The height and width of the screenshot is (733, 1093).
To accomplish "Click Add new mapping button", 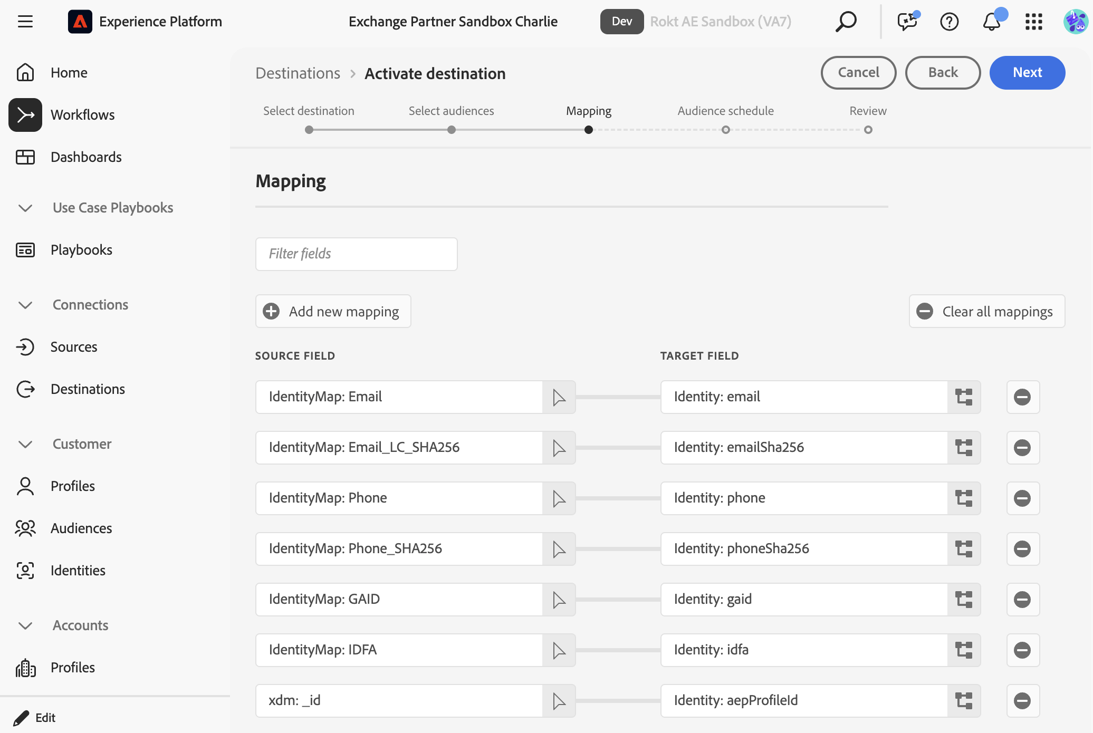I will click(333, 311).
